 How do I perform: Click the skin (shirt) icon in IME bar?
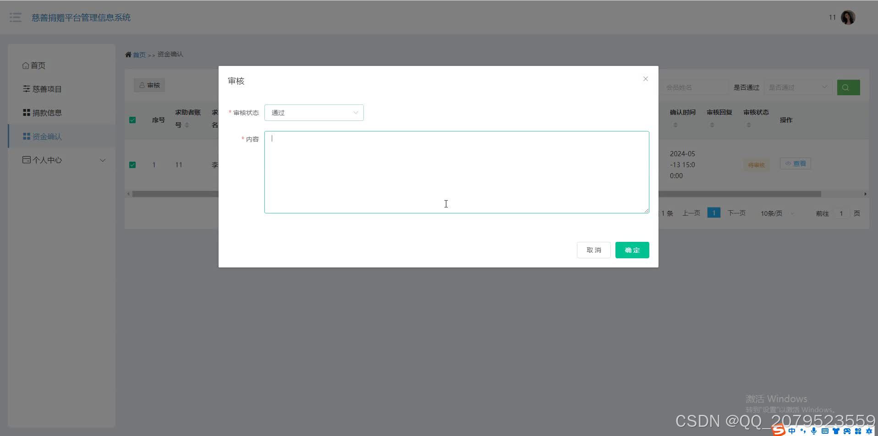[836, 431]
